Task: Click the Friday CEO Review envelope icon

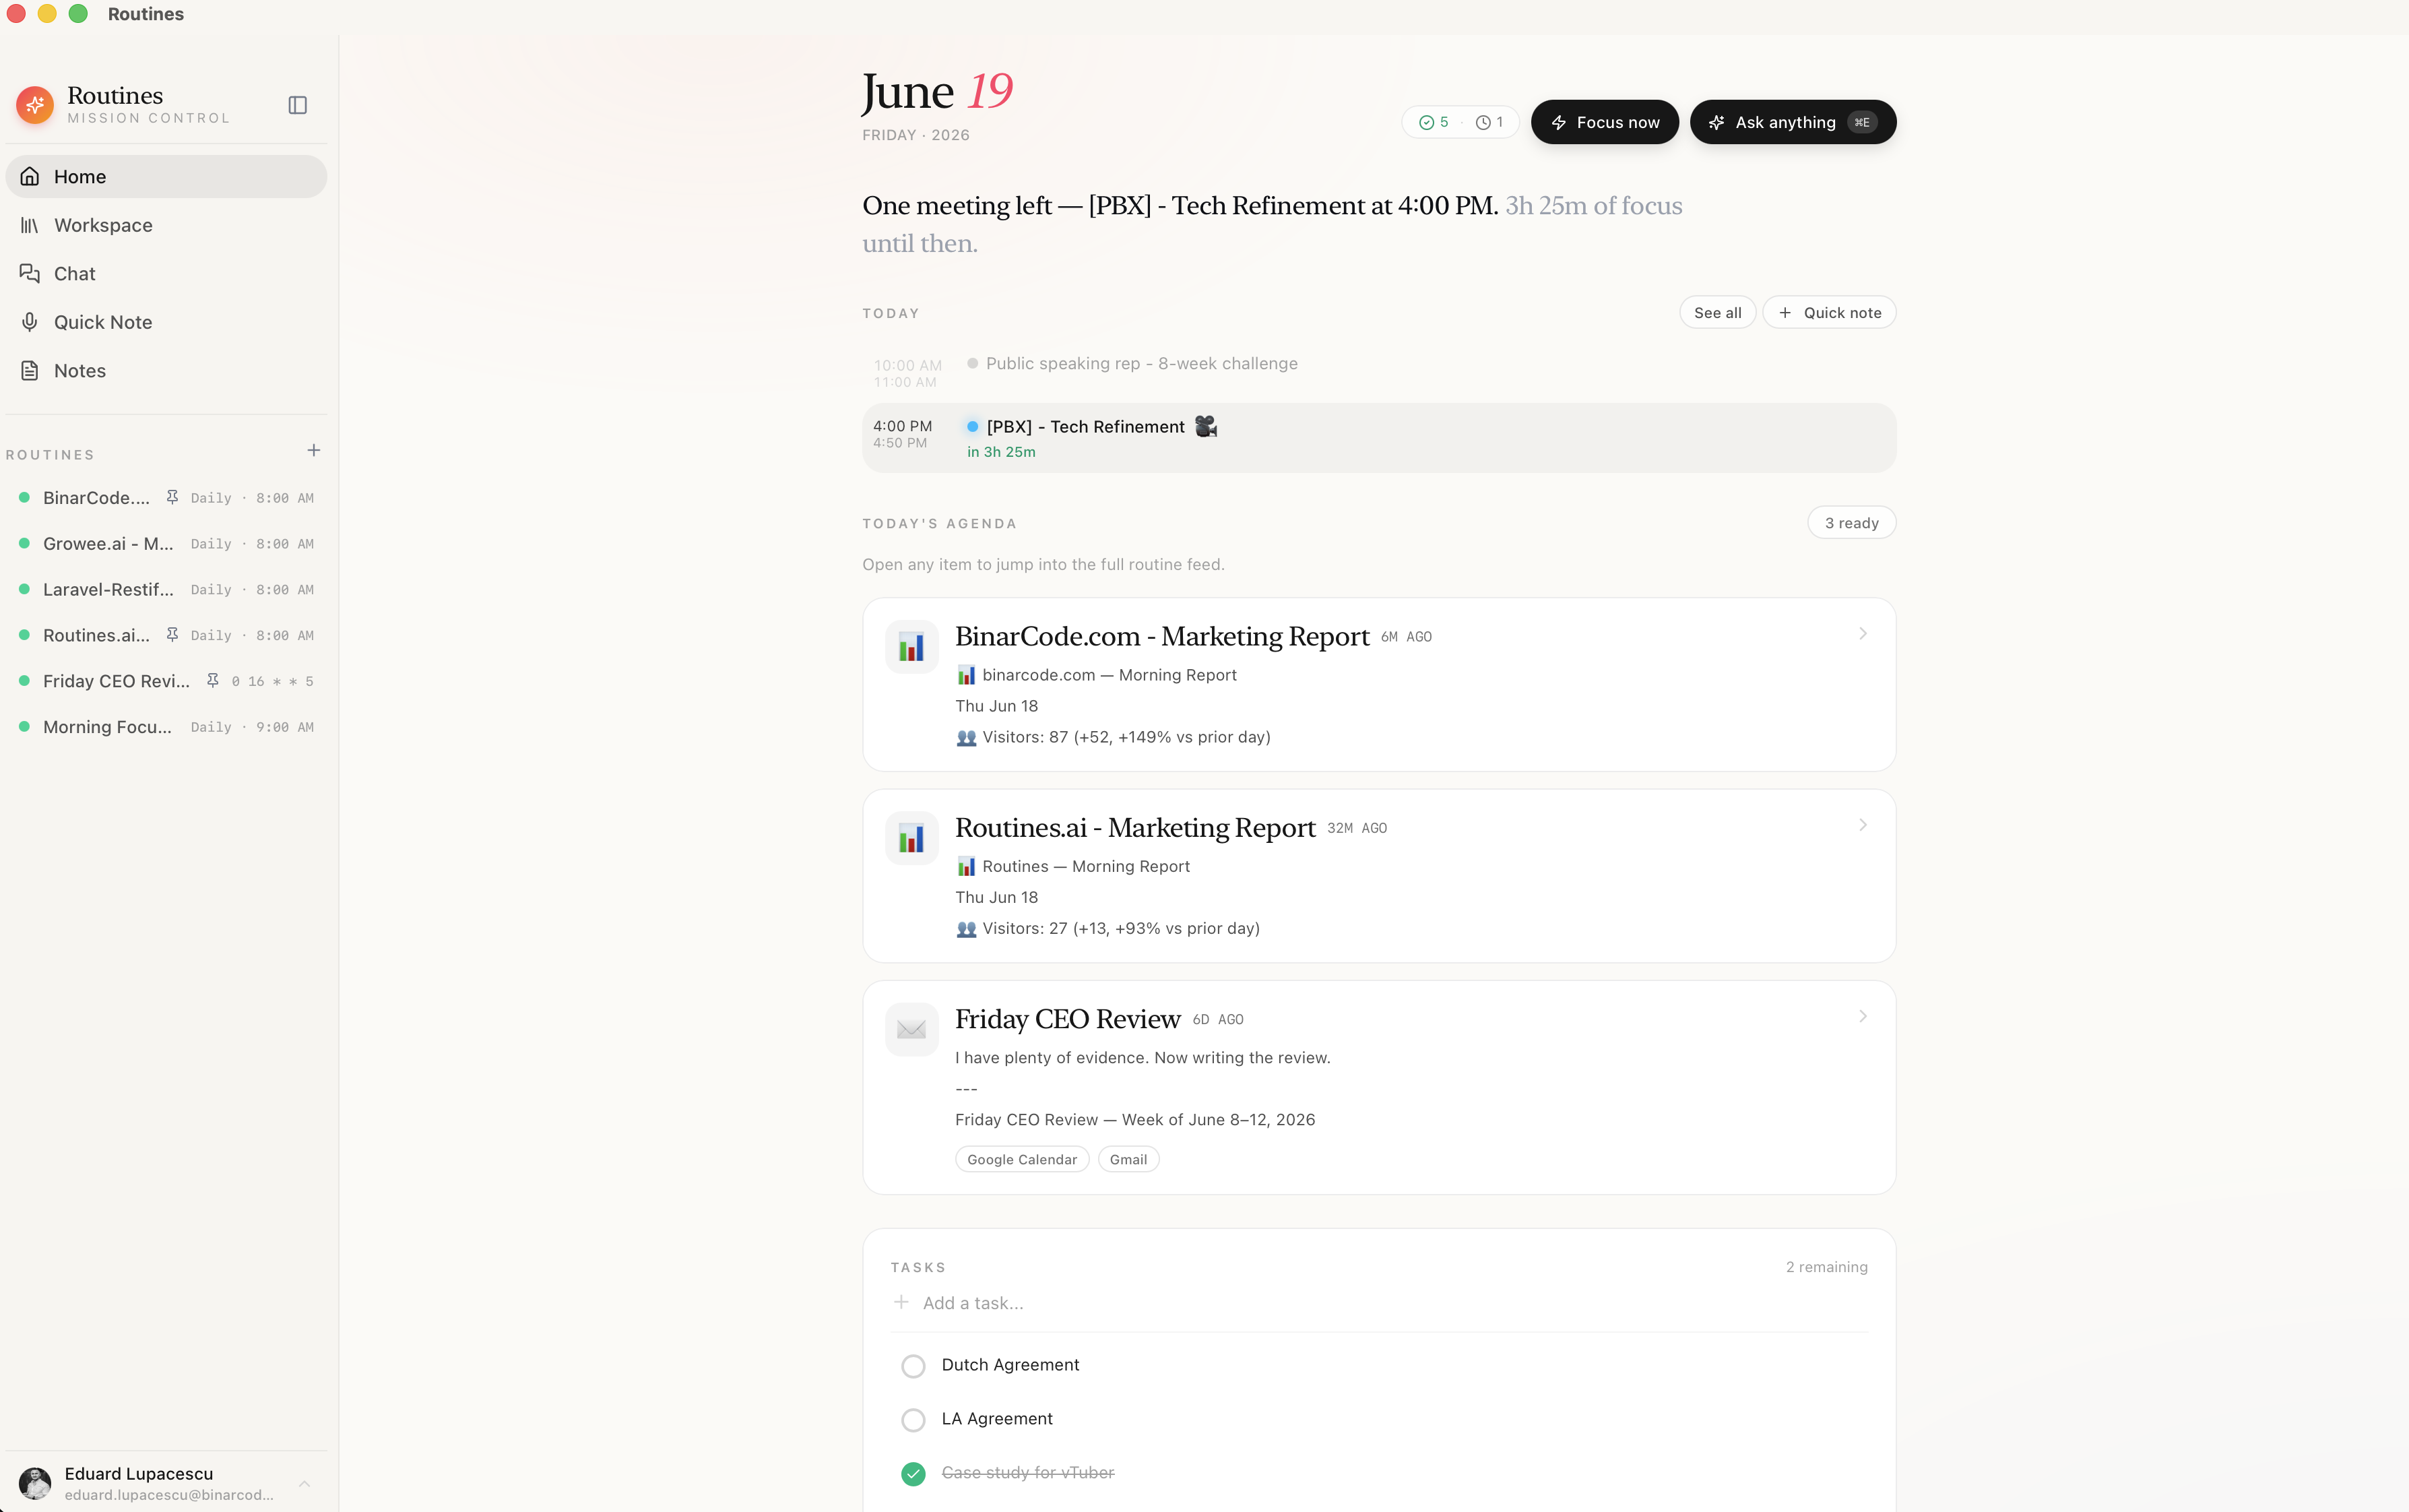Action: coord(911,1029)
